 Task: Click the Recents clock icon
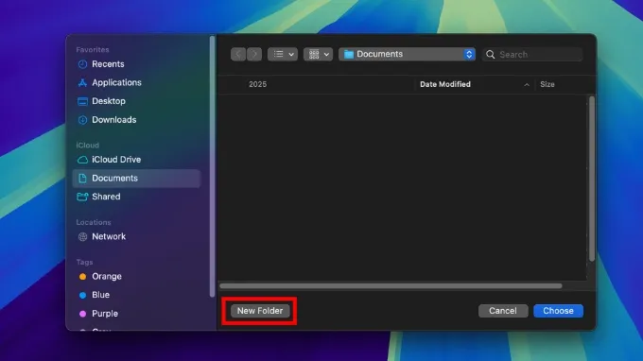point(82,64)
